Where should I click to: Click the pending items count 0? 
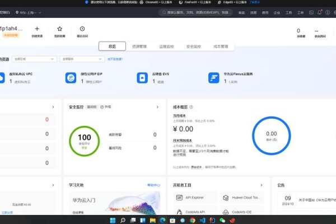point(298,31)
